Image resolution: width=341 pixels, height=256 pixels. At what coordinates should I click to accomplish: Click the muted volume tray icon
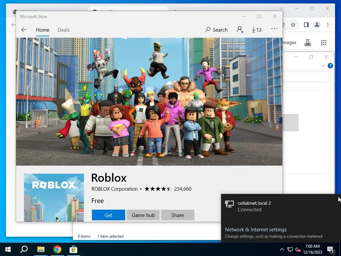[298, 249]
